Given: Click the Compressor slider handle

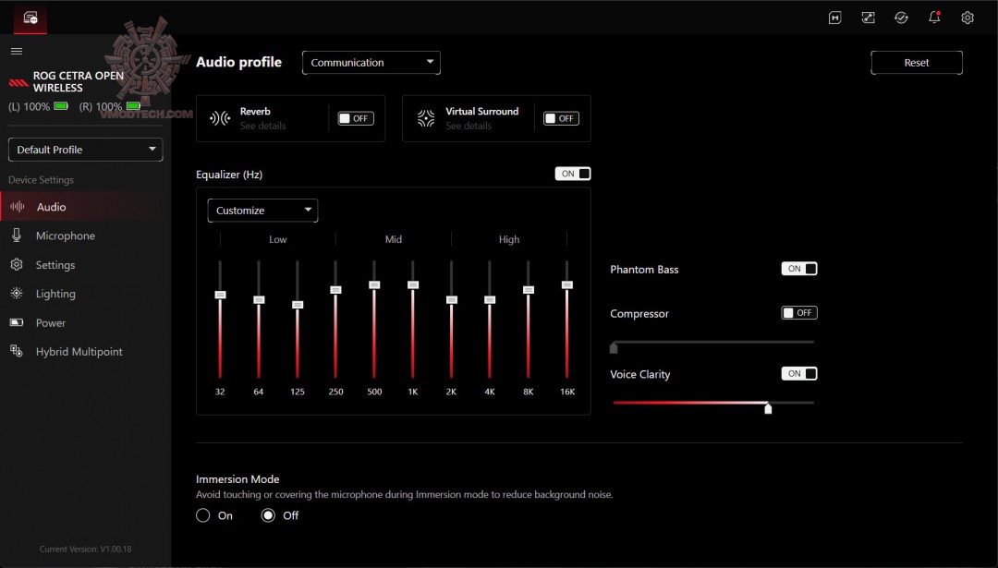Looking at the screenshot, I should [614, 347].
